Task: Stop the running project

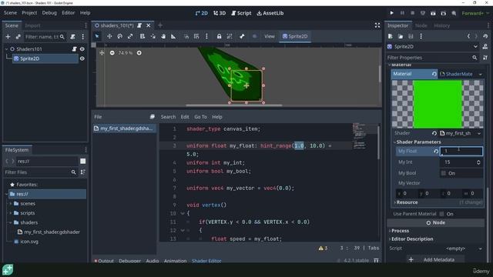Action: (x=413, y=13)
